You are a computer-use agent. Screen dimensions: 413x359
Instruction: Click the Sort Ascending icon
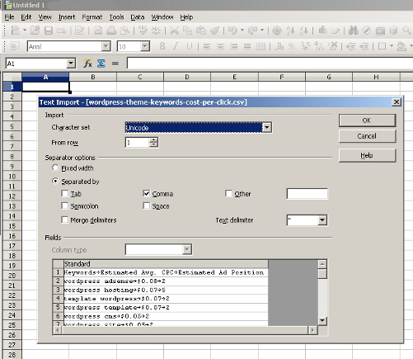pyautogui.click(x=290, y=31)
